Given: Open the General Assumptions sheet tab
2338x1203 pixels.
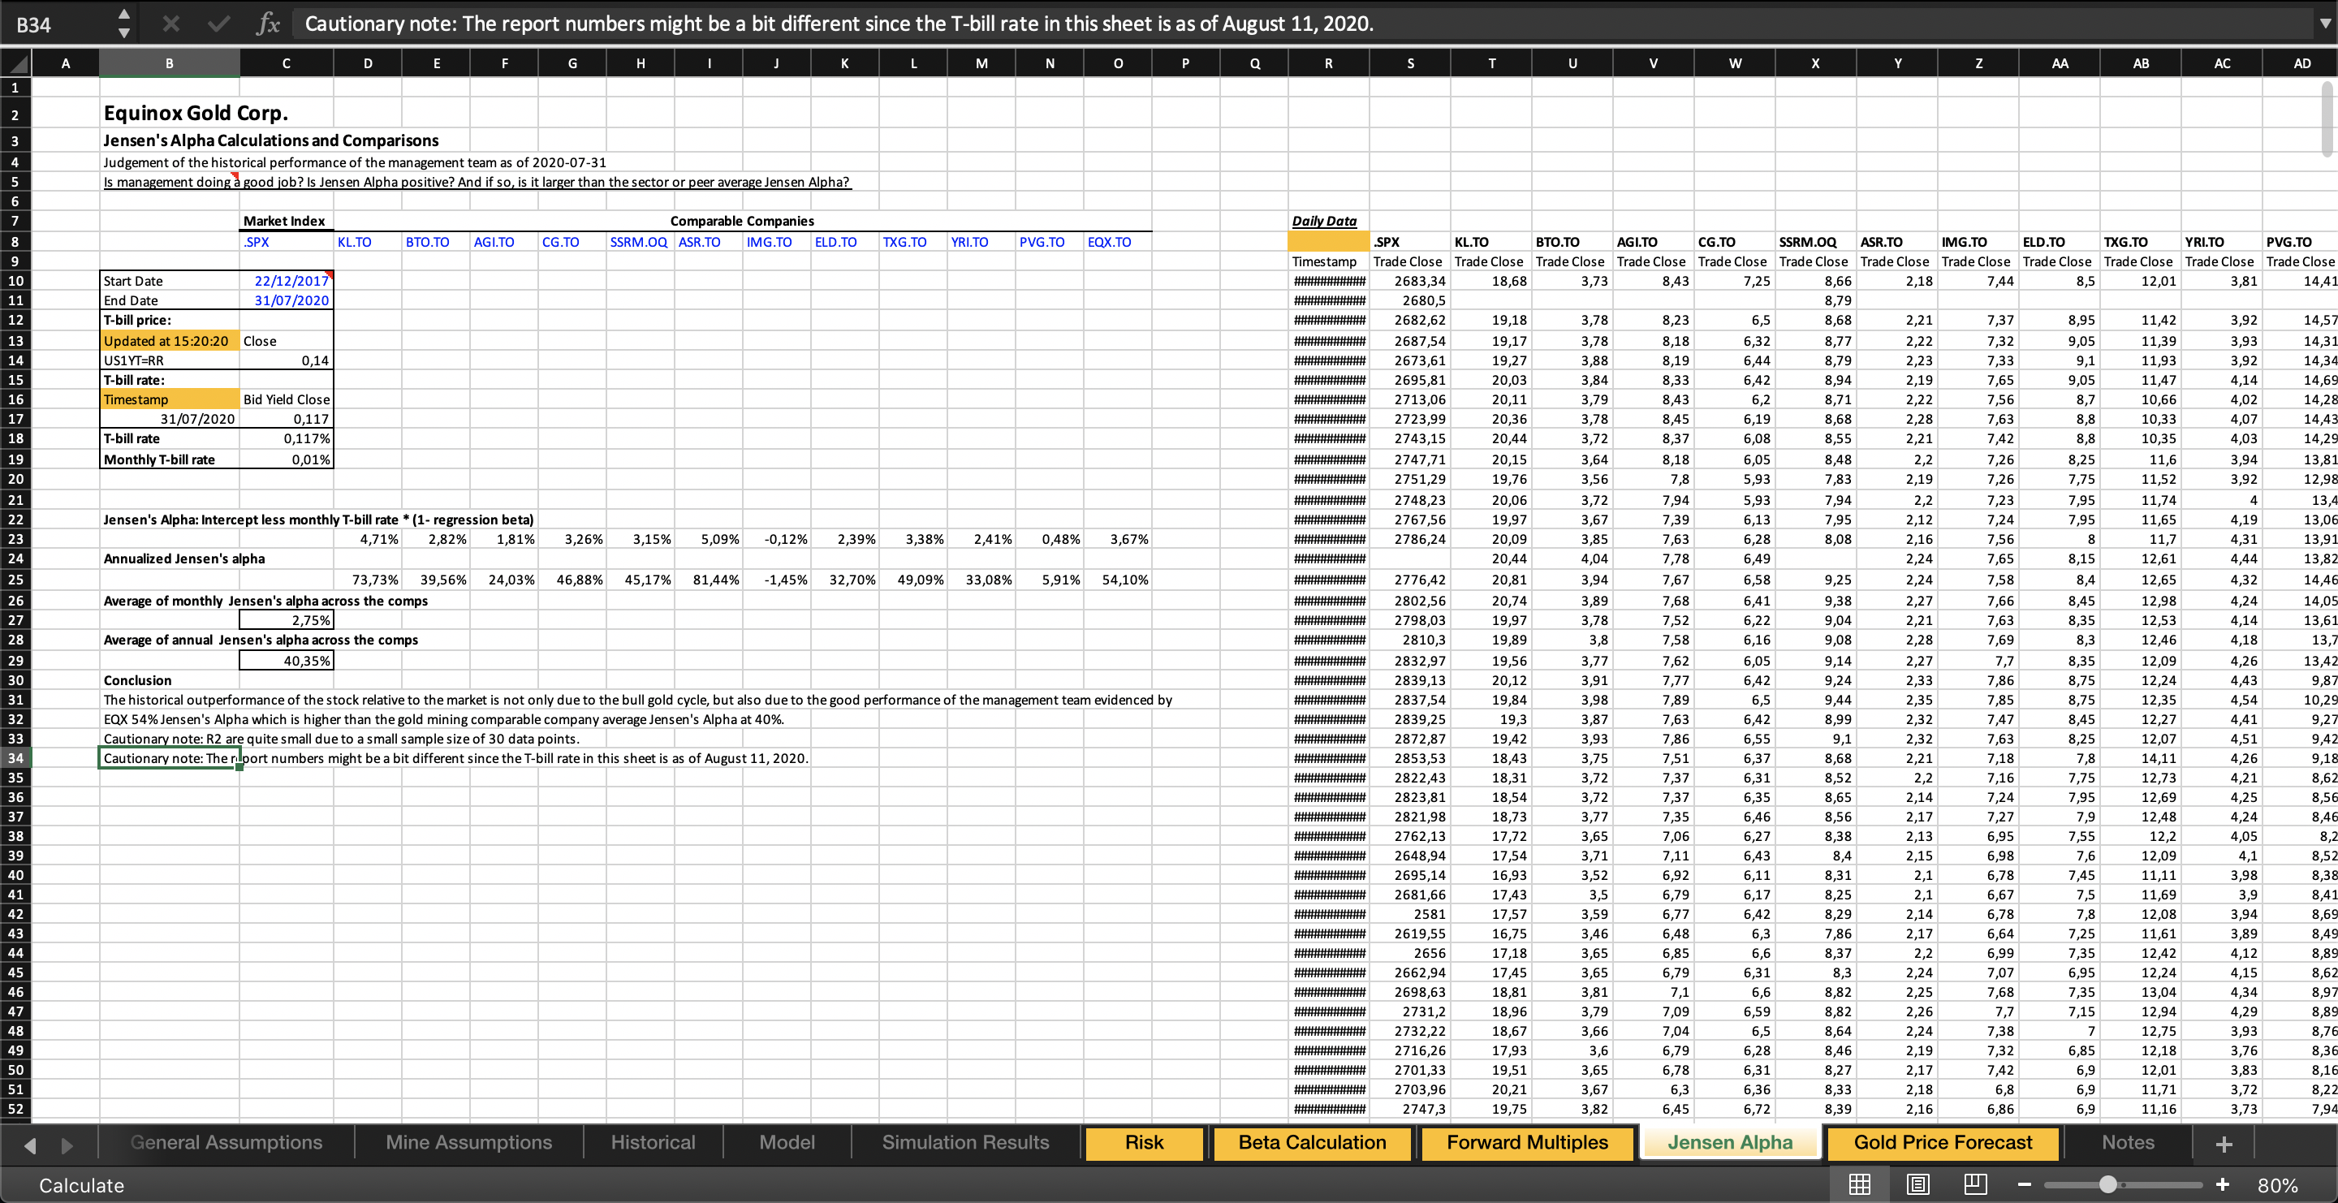Looking at the screenshot, I should click(226, 1142).
